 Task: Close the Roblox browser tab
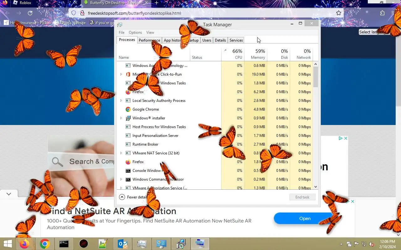pos(75,3)
